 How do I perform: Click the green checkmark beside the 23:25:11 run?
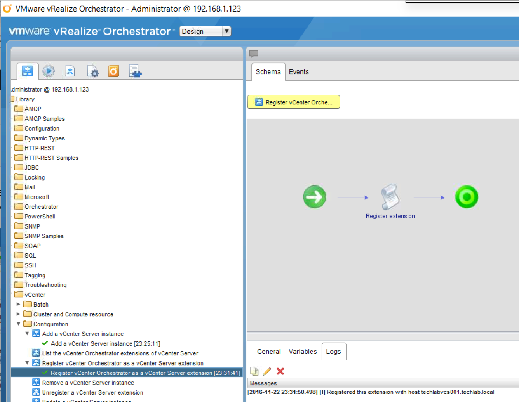click(x=45, y=343)
